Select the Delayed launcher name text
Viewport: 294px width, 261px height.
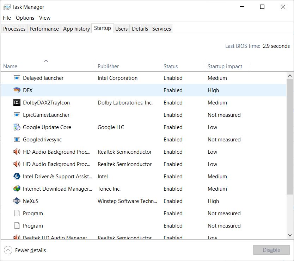(43, 78)
